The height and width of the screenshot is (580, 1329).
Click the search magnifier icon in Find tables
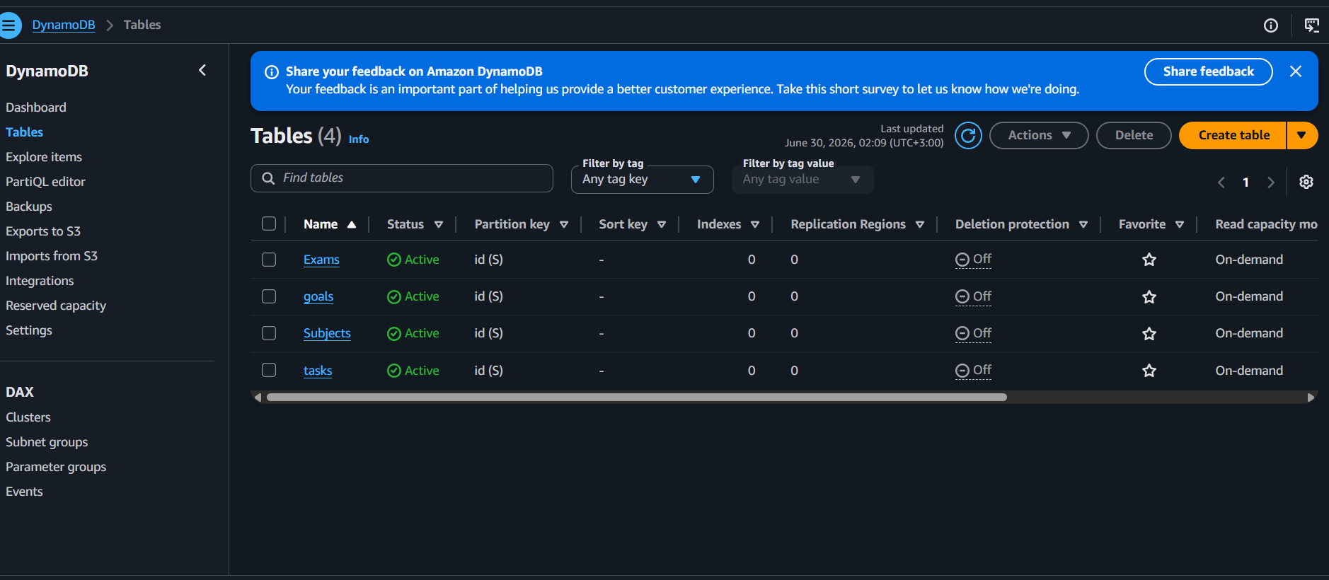tap(268, 178)
